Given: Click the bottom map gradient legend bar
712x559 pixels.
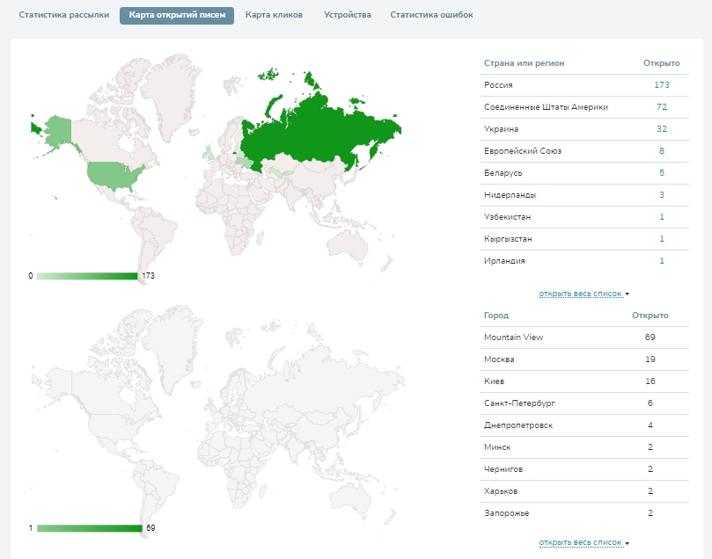Looking at the screenshot, I should click(89, 528).
